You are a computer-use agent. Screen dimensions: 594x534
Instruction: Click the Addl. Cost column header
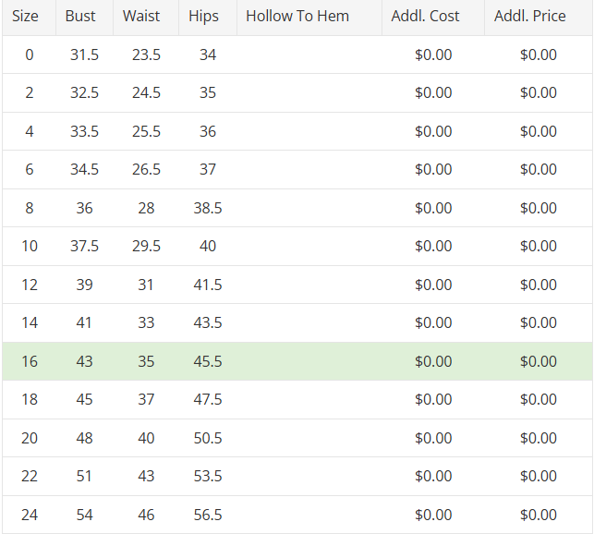425,17
